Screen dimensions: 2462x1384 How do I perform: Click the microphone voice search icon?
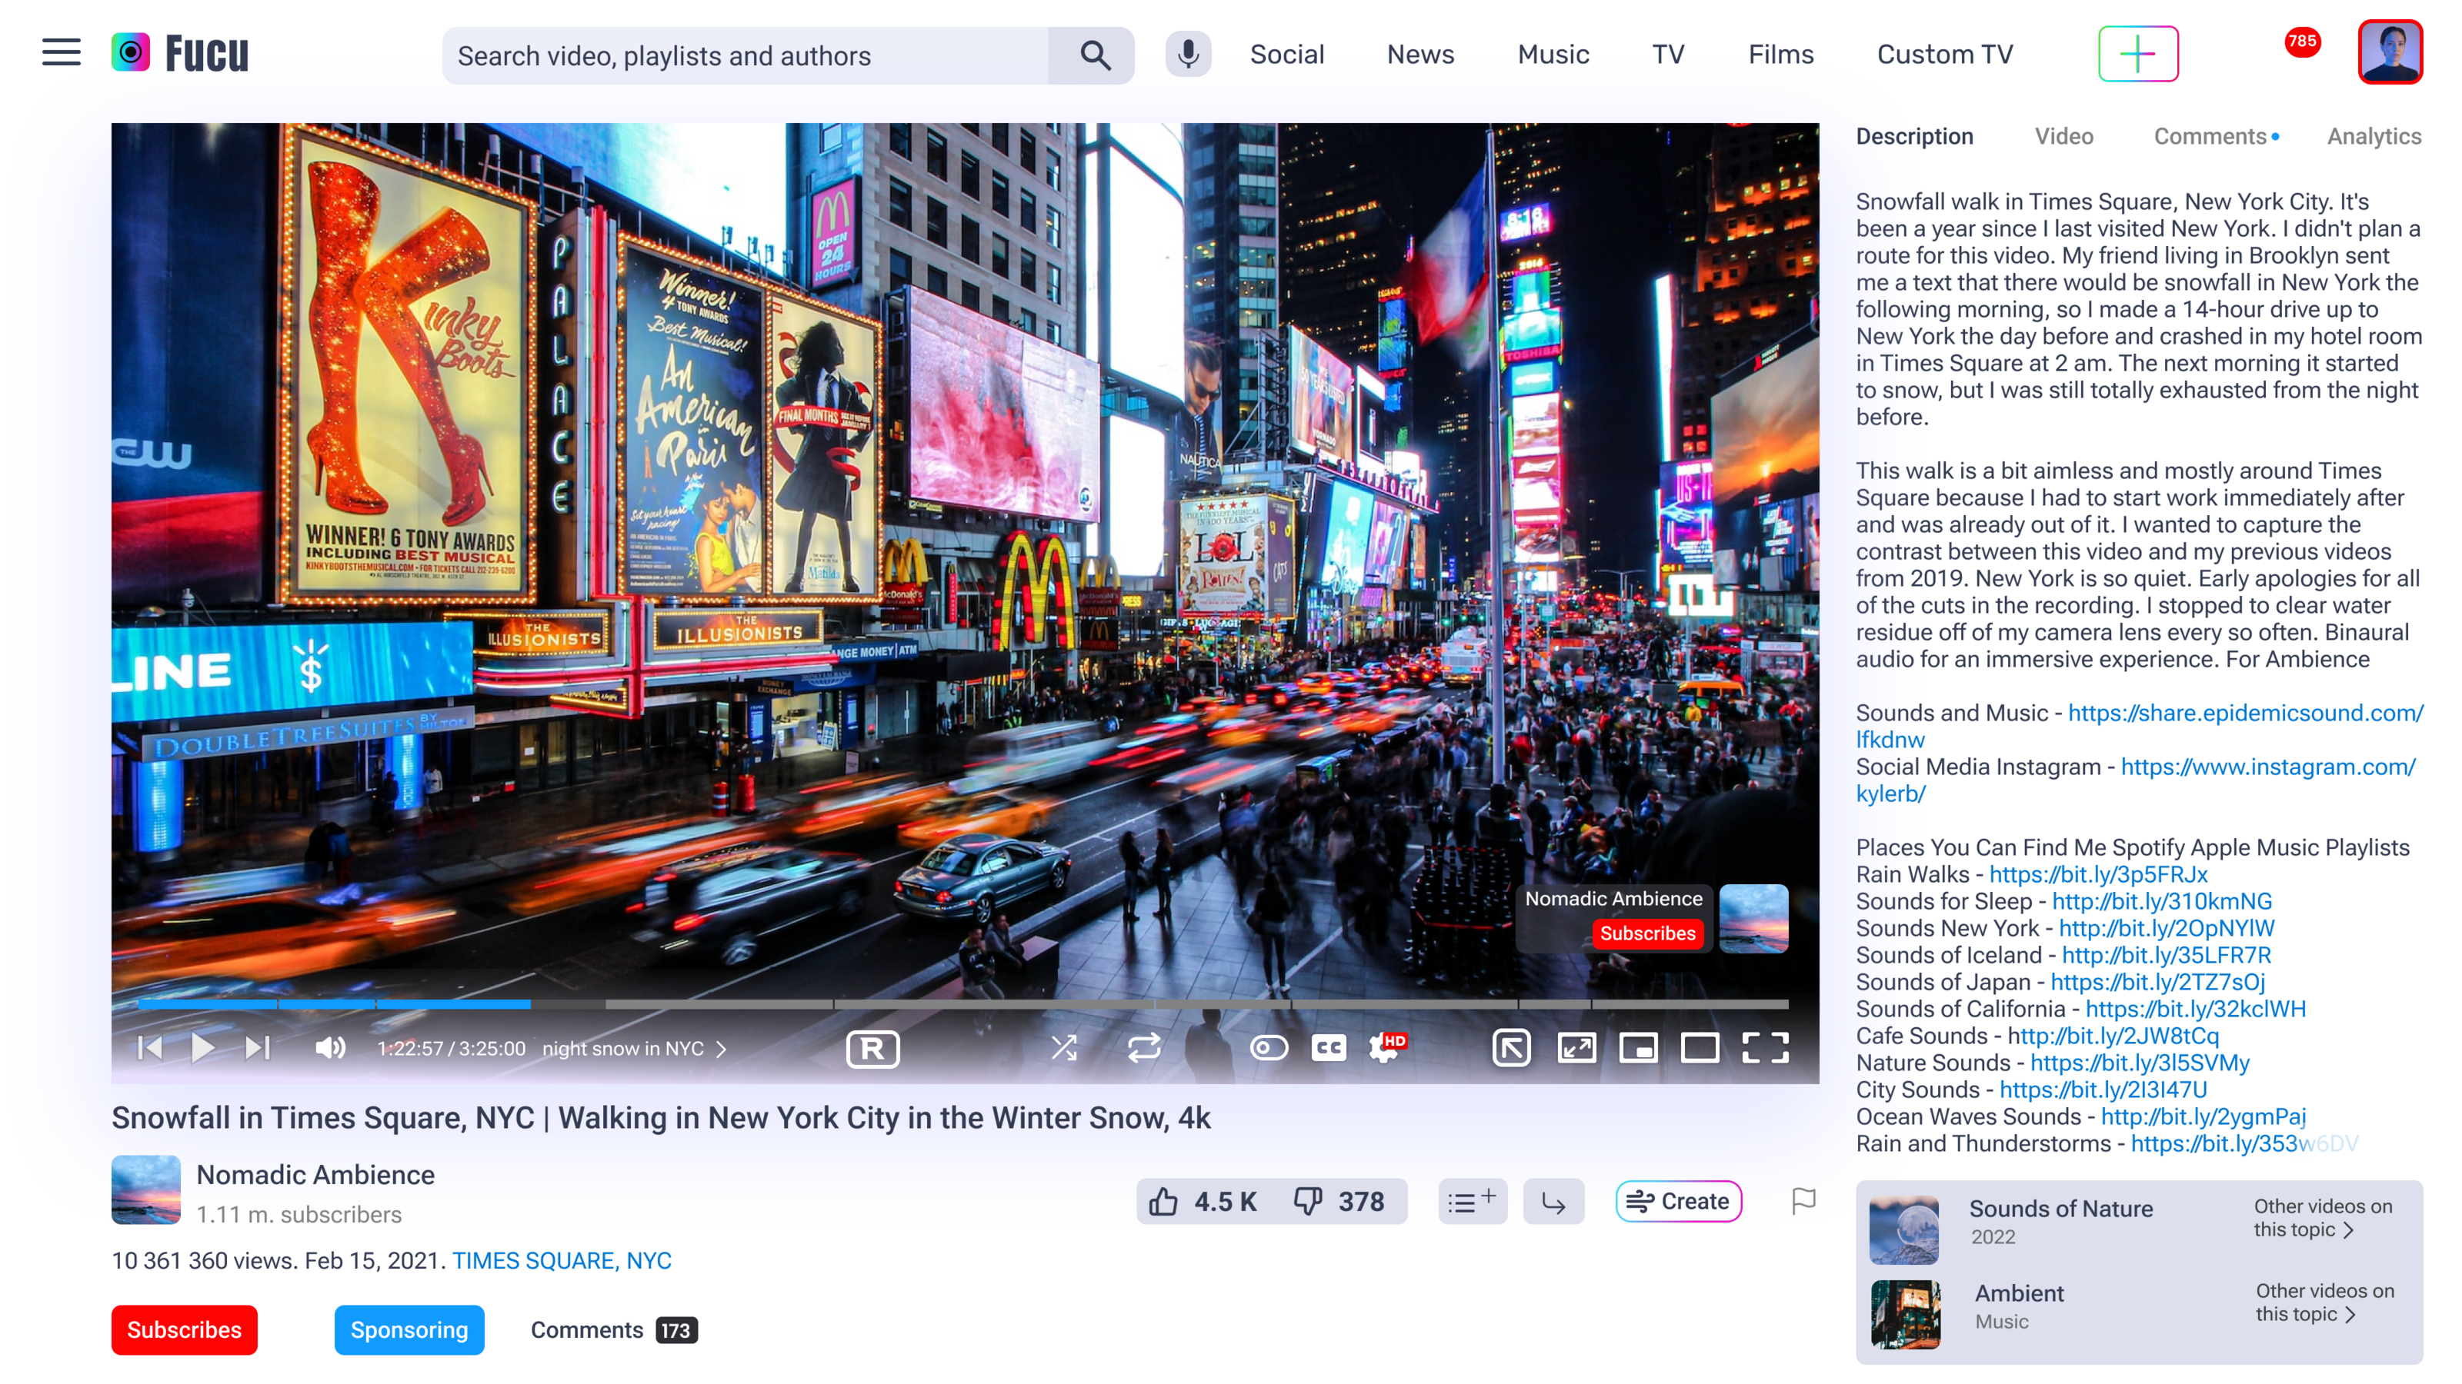point(1188,55)
